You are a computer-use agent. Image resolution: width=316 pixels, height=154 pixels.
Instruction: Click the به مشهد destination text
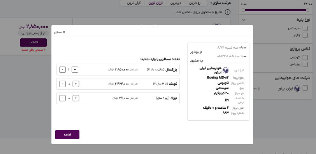pos(197,60)
